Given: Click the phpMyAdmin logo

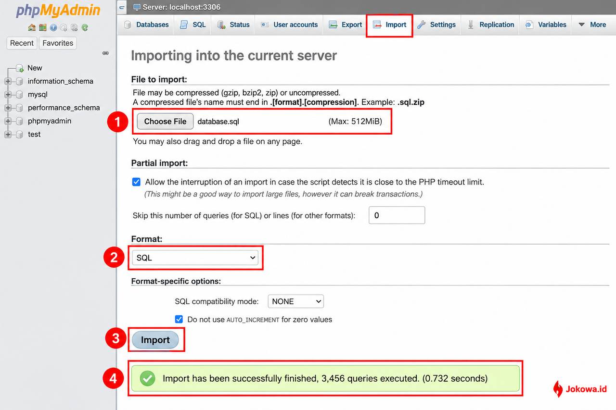Looking at the screenshot, I should click(58, 11).
